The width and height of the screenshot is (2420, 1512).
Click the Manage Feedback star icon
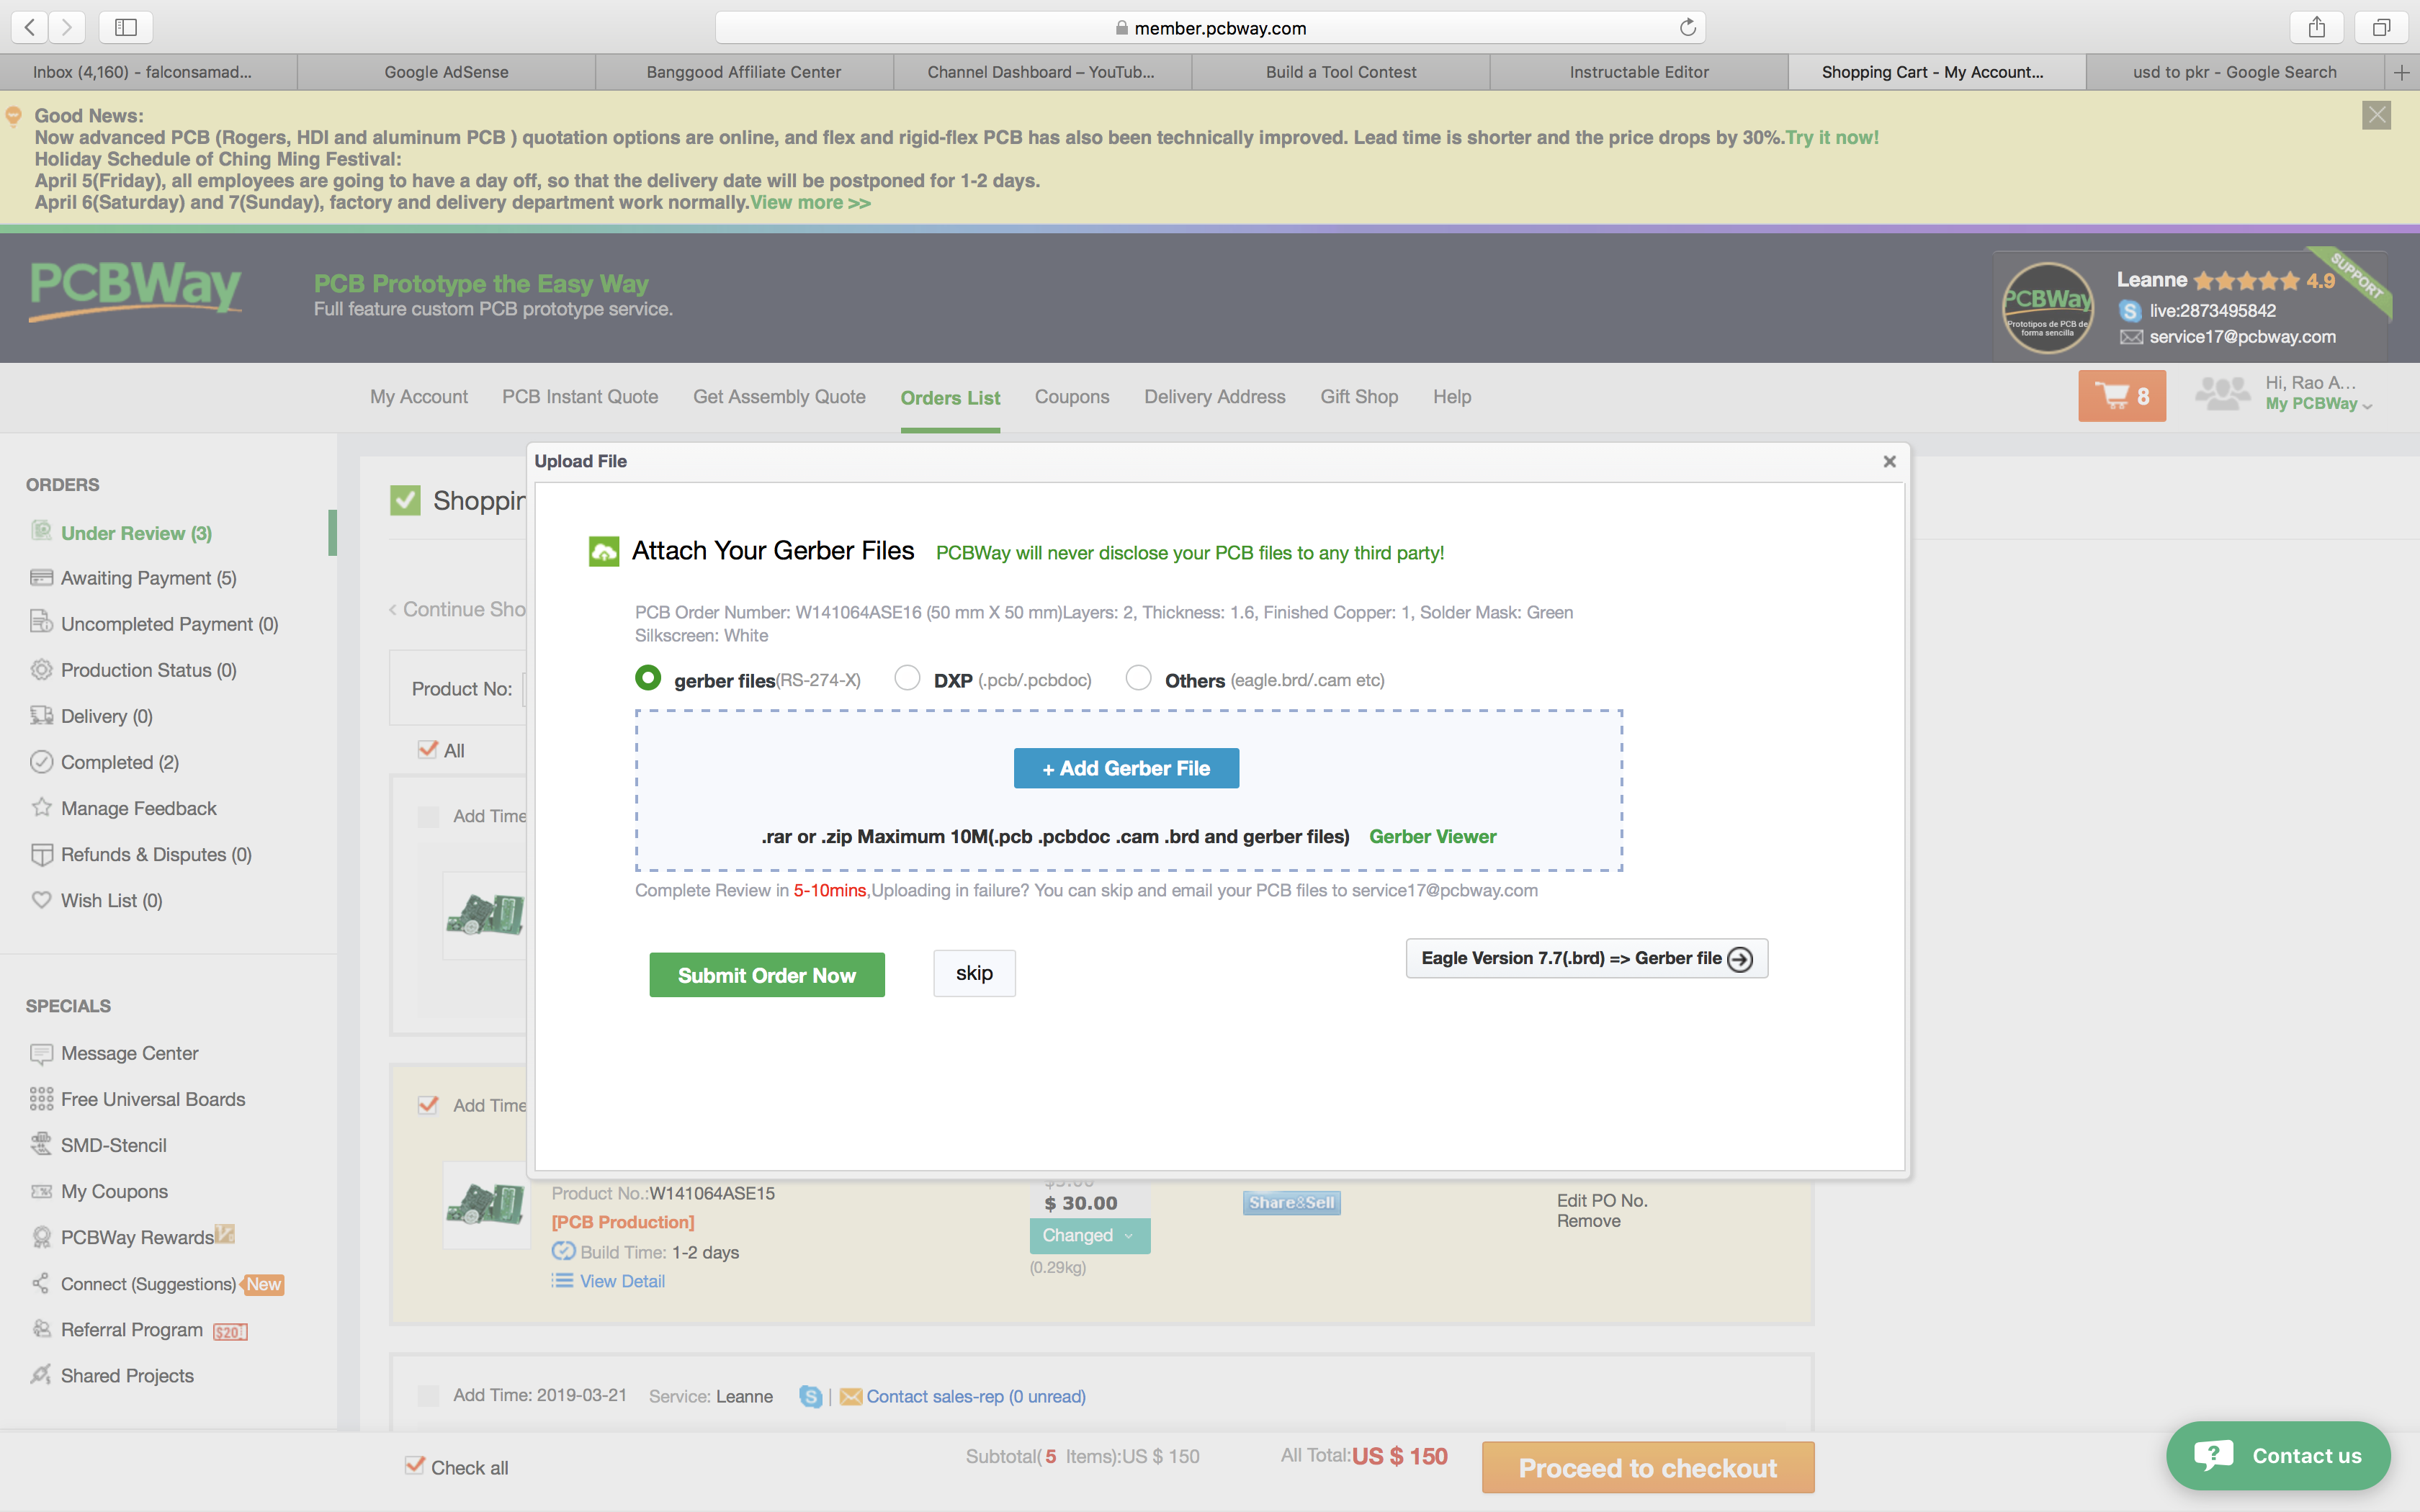pyautogui.click(x=41, y=807)
